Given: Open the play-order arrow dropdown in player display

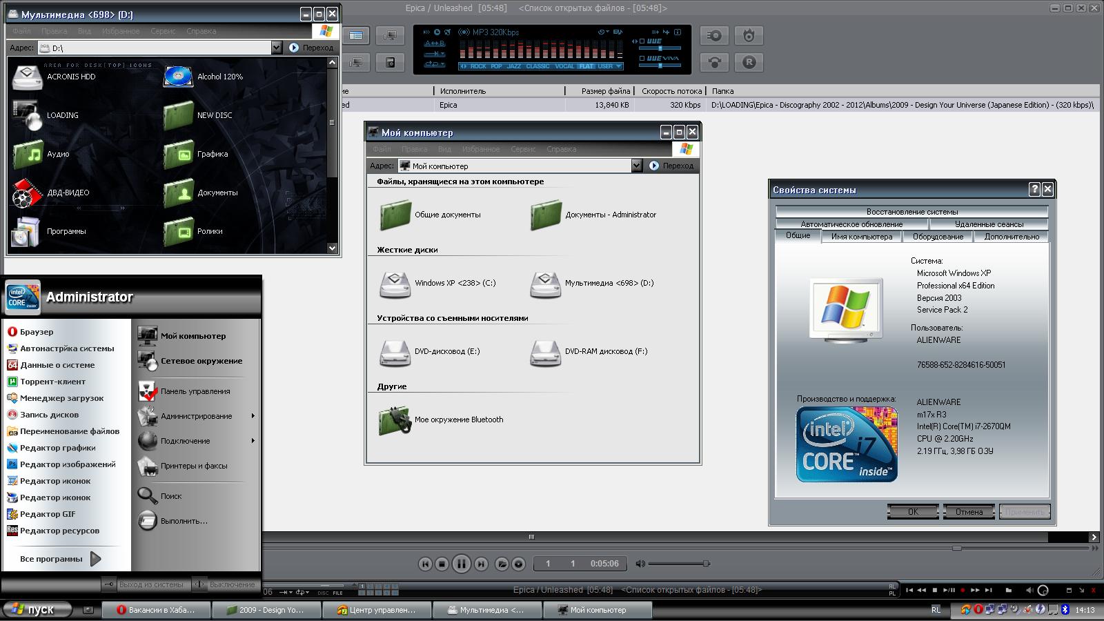Looking at the screenshot, I should pyautogui.click(x=435, y=53).
